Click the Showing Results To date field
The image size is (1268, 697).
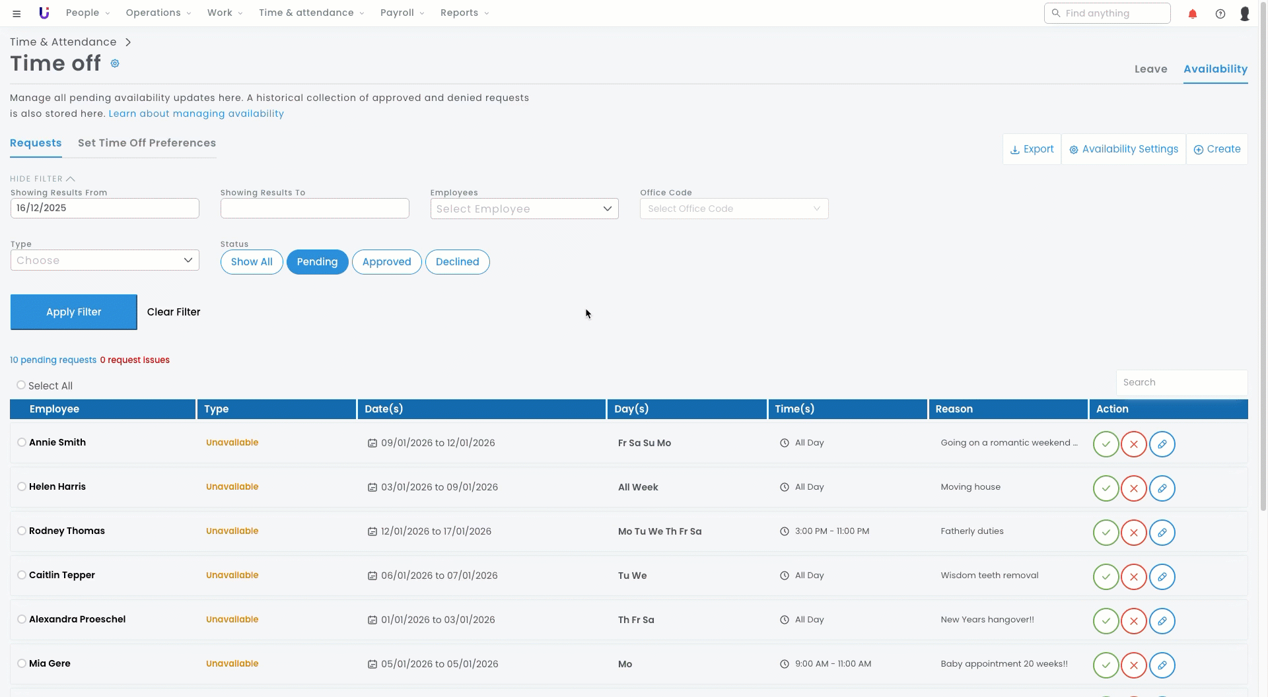pos(314,209)
